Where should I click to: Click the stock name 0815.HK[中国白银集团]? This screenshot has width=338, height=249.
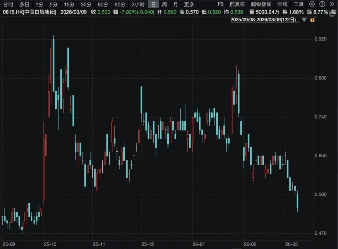29,12
